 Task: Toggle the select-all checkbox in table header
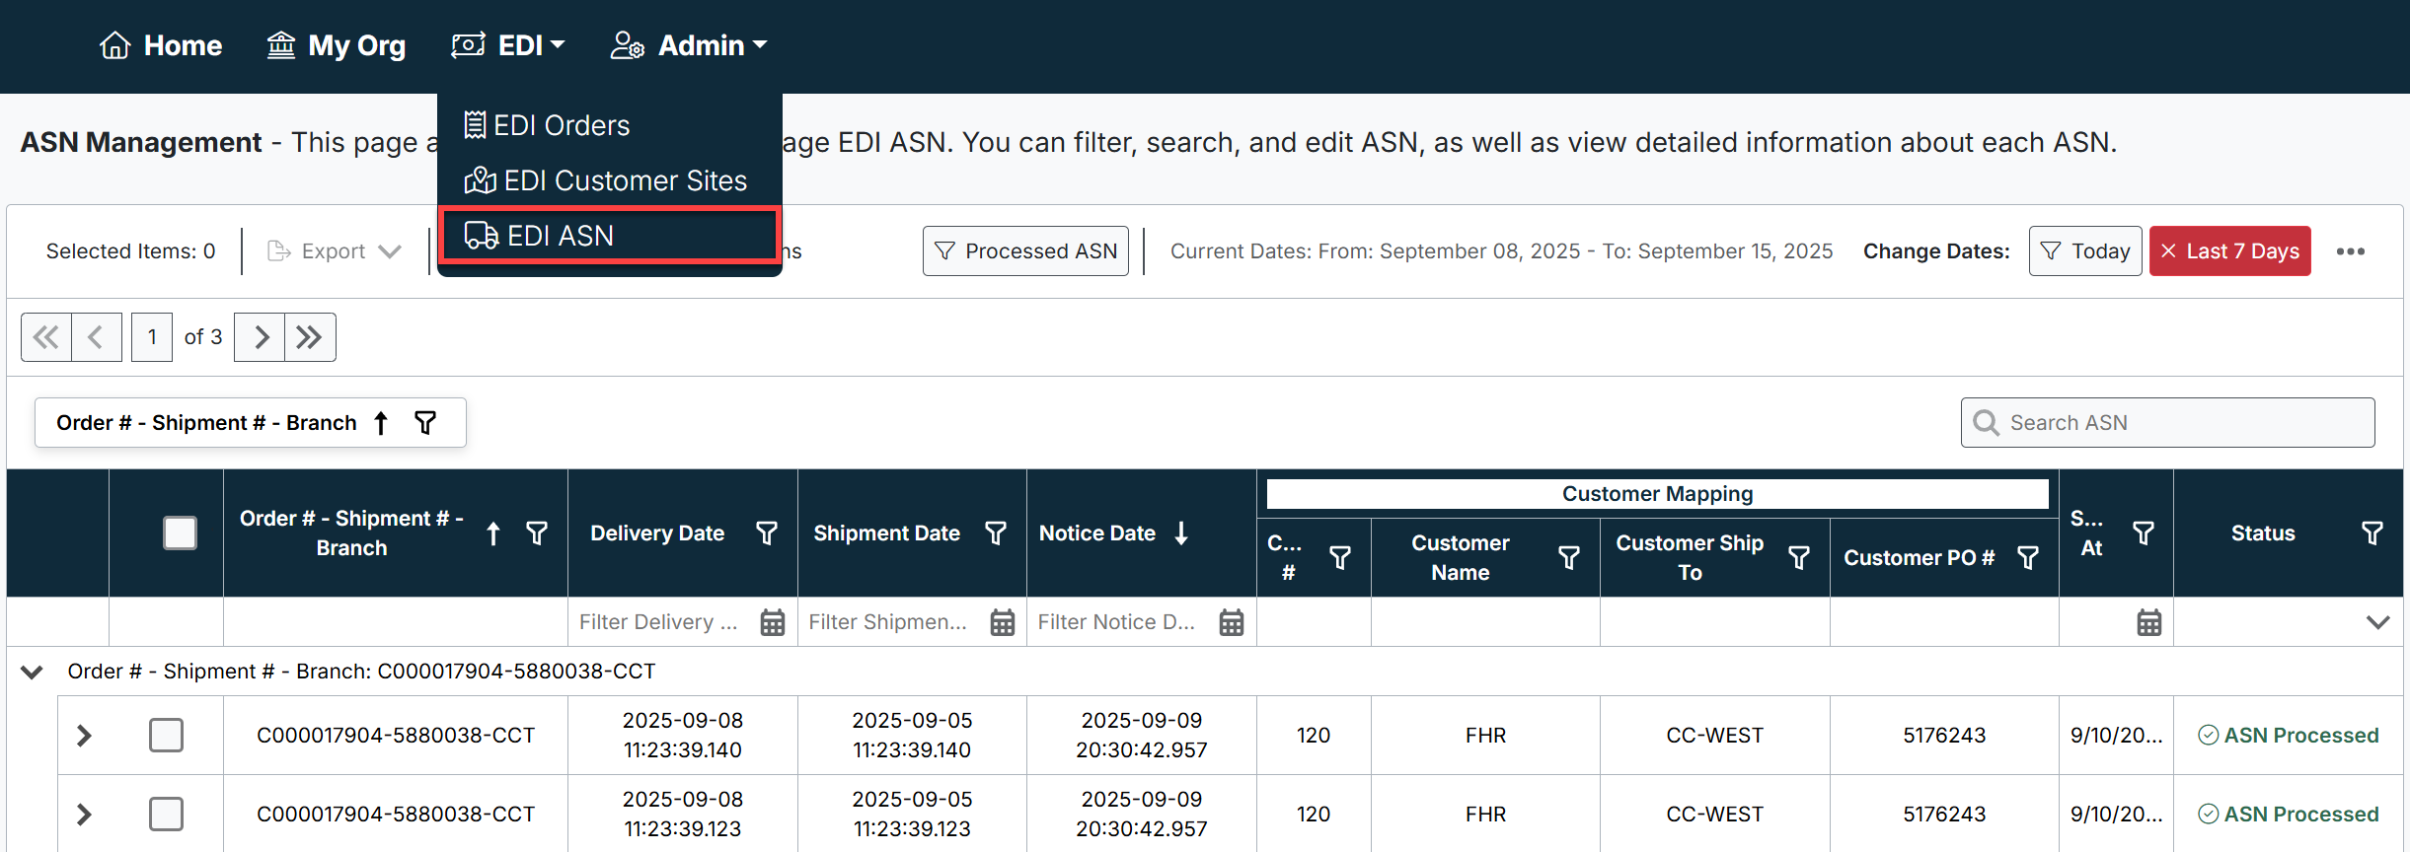(x=180, y=533)
